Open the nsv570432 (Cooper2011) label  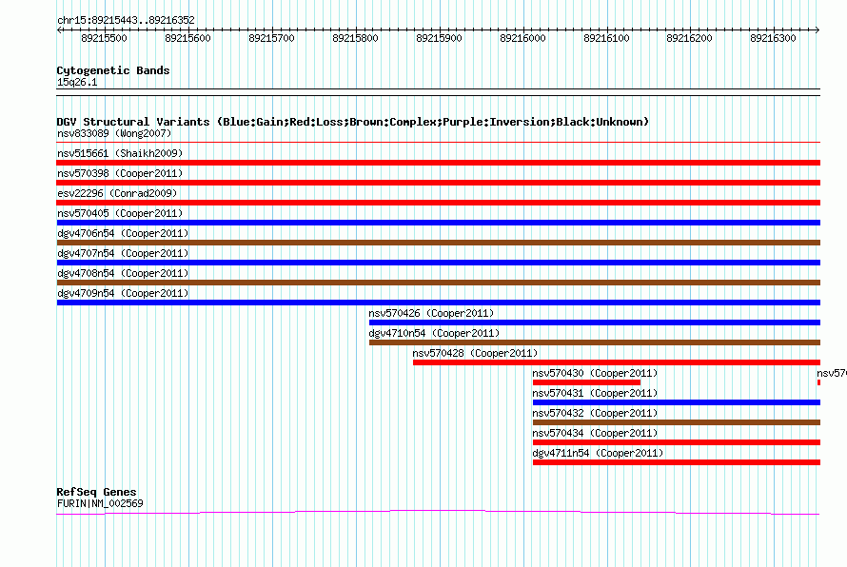pos(595,413)
